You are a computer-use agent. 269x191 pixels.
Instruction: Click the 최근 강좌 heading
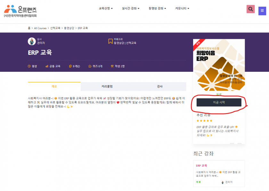203,154
